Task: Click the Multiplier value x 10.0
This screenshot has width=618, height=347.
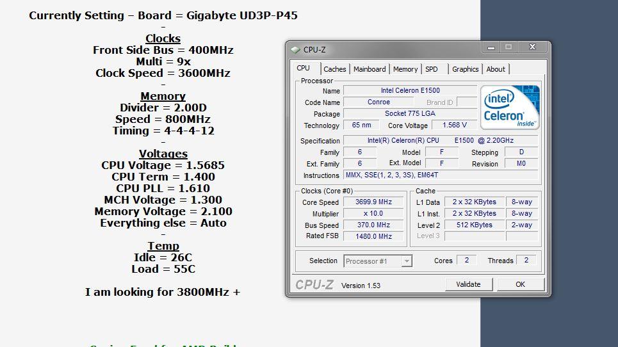Action: coord(373,213)
